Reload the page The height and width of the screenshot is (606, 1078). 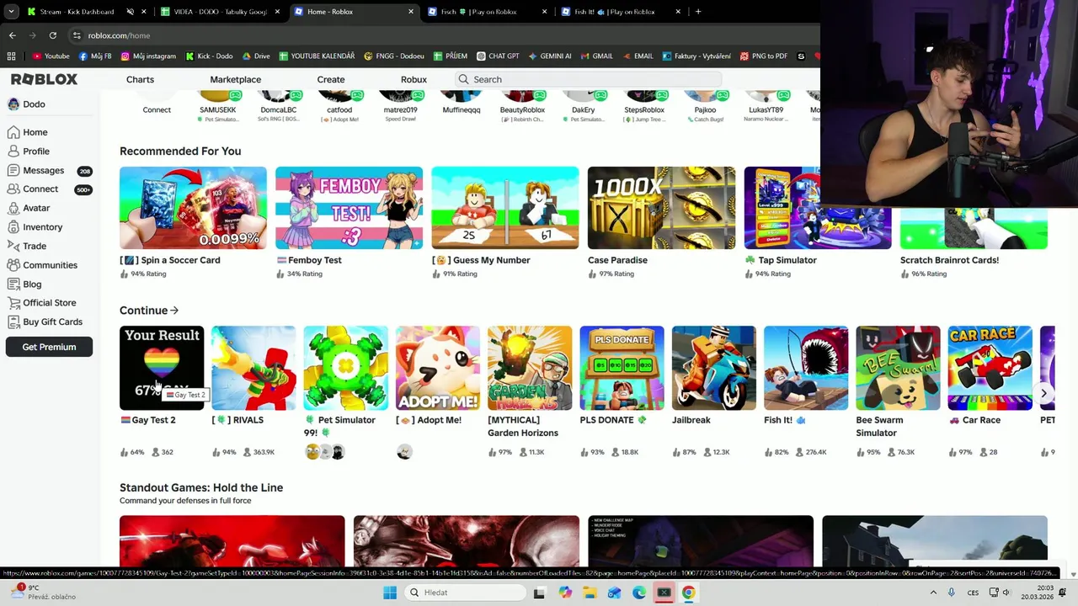pos(52,35)
